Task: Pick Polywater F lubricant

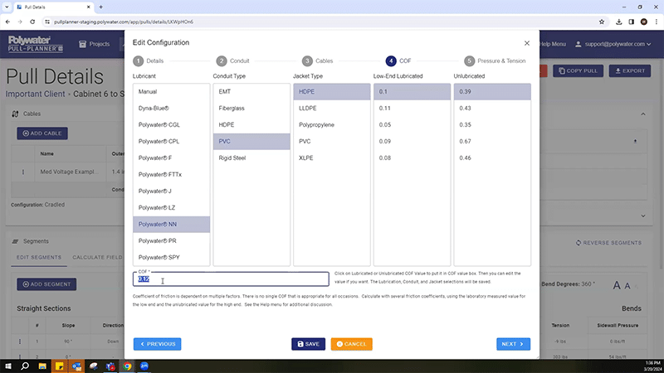Action: click(172, 157)
